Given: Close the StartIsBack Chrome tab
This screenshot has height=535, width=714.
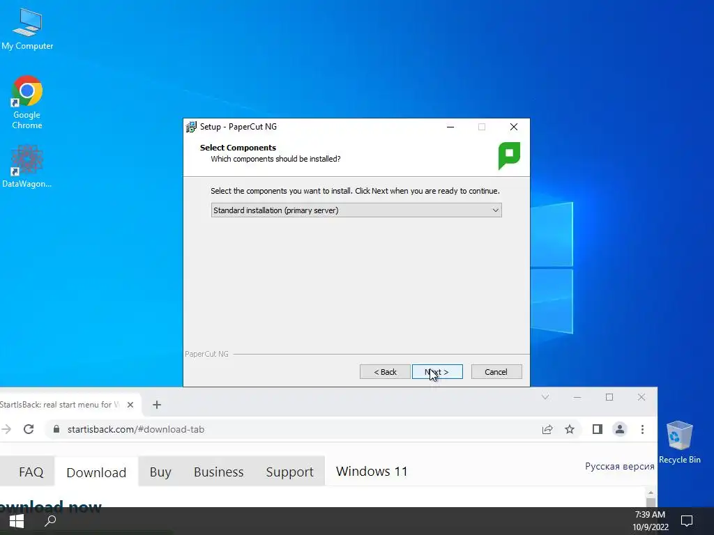Looking at the screenshot, I should 130,405.
